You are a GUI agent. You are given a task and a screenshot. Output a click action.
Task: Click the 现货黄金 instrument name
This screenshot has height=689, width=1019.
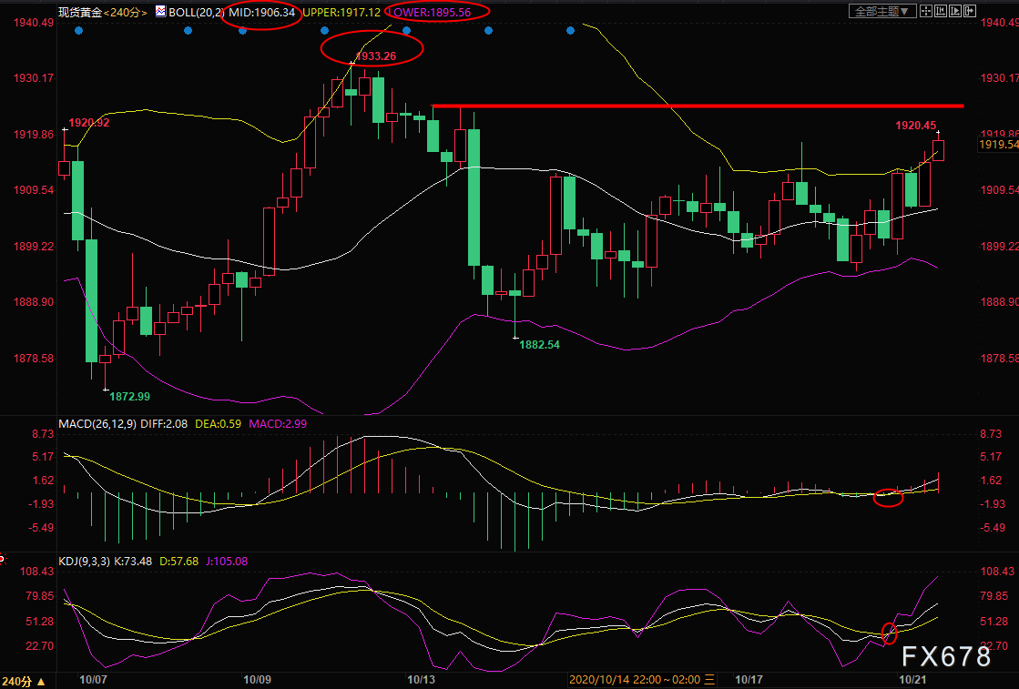79,13
